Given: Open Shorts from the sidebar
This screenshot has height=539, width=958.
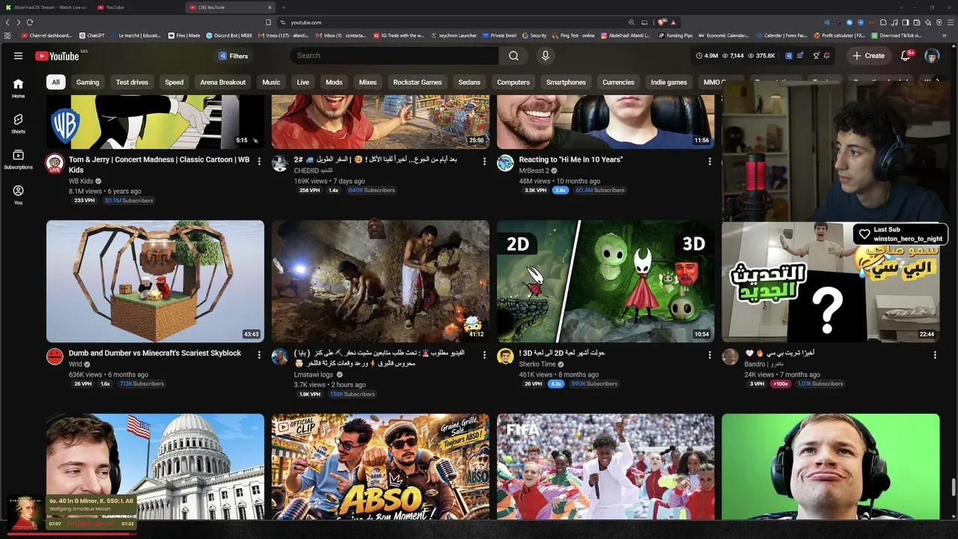Looking at the screenshot, I should [18, 124].
